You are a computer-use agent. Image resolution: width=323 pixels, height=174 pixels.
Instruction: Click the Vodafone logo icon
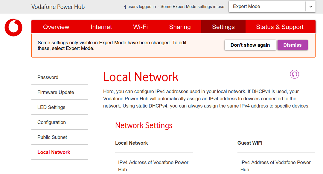(x=13, y=28)
